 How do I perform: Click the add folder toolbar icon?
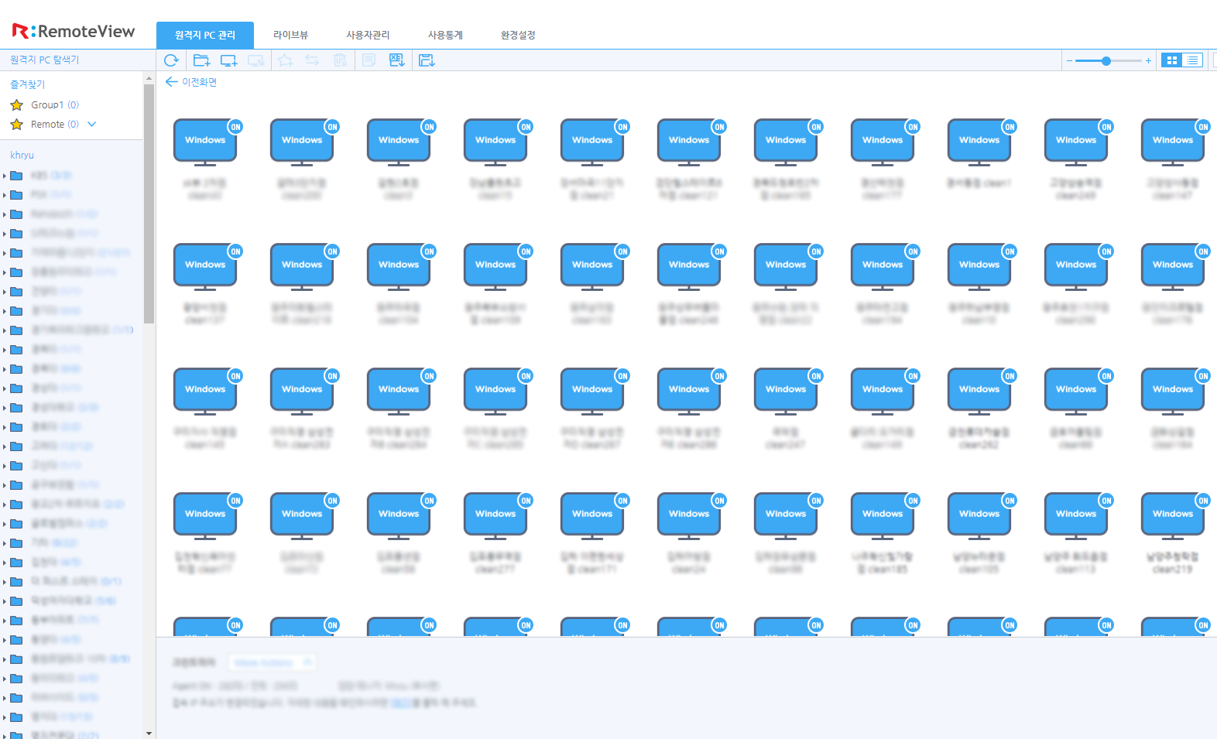point(201,60)
